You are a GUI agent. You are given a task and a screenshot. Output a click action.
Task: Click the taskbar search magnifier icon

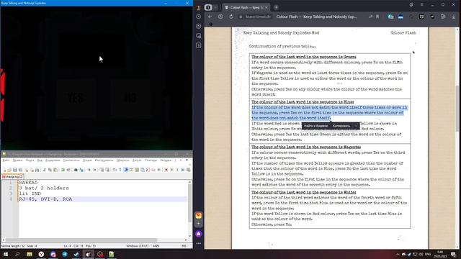17,254
